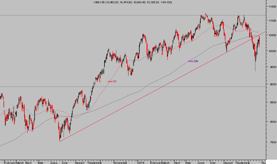
Task: Click the 10500 price axis label
Action: [272, 35]
